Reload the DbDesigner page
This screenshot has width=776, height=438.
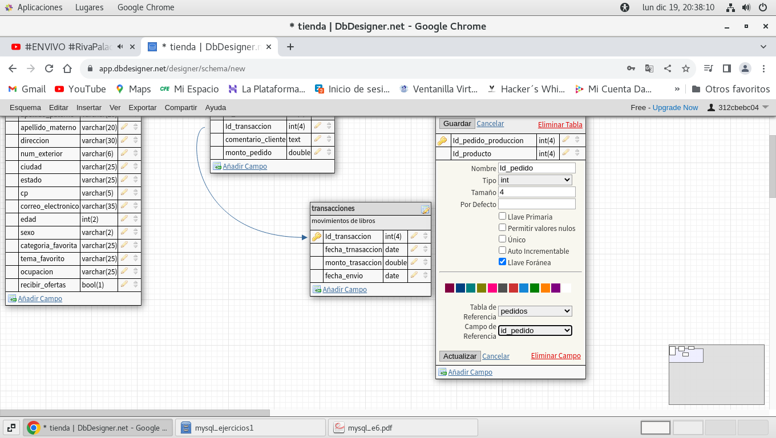(49, 68)
